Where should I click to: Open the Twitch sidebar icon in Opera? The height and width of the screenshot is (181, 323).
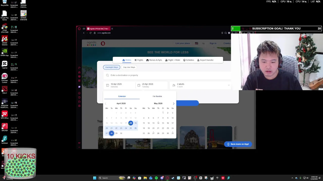(79, 87)
